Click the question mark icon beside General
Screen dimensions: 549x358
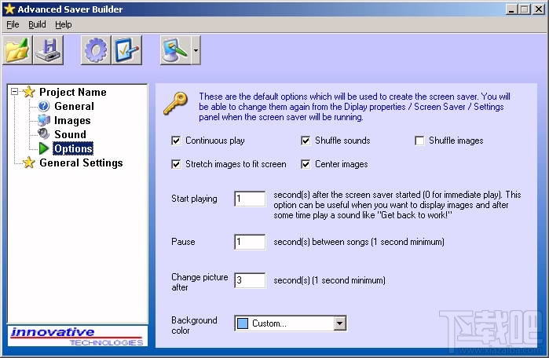(44, 106)
